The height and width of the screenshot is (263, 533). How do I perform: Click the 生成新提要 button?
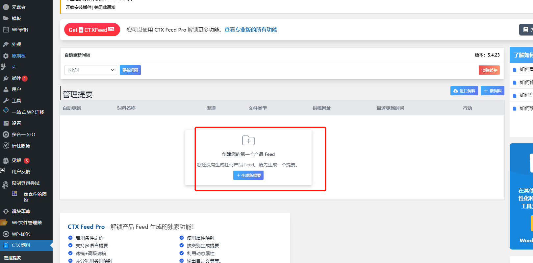[248, 175]
